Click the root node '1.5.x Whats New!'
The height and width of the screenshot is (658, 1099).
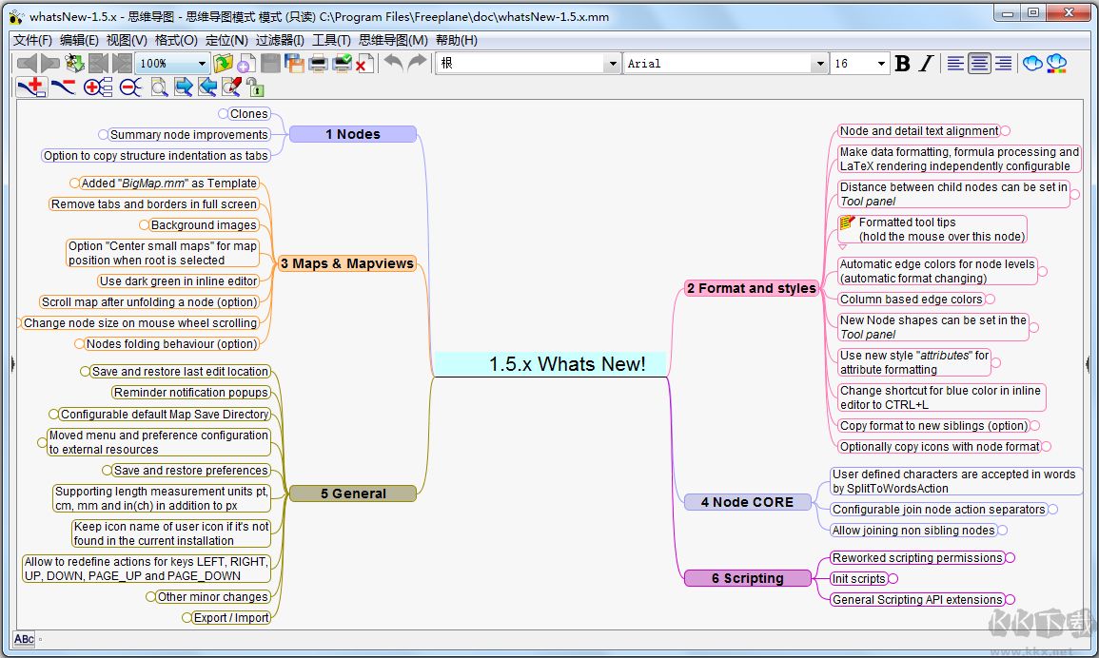[567, 364]
